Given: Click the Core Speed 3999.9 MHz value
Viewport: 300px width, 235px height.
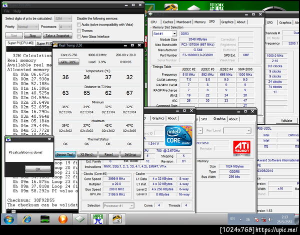Looking at the screenshot, I should 116,179.
